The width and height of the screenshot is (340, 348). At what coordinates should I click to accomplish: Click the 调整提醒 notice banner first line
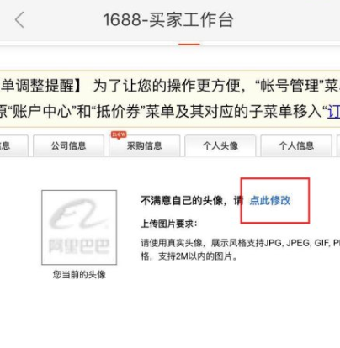170,86
